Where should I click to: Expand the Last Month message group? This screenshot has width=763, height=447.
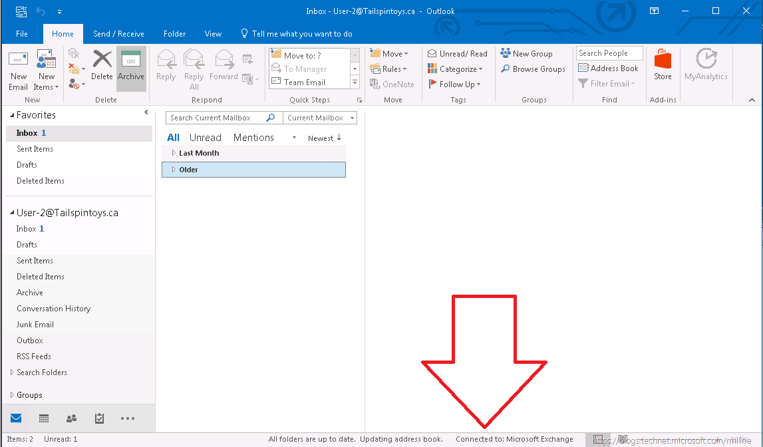tap(174, 153)
